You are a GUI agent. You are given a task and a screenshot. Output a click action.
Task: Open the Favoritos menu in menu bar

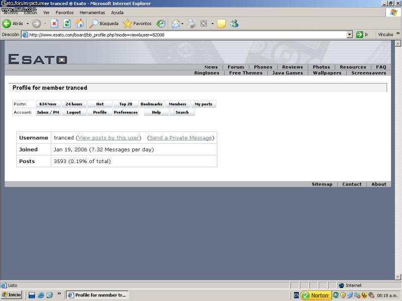click(65, 13)
